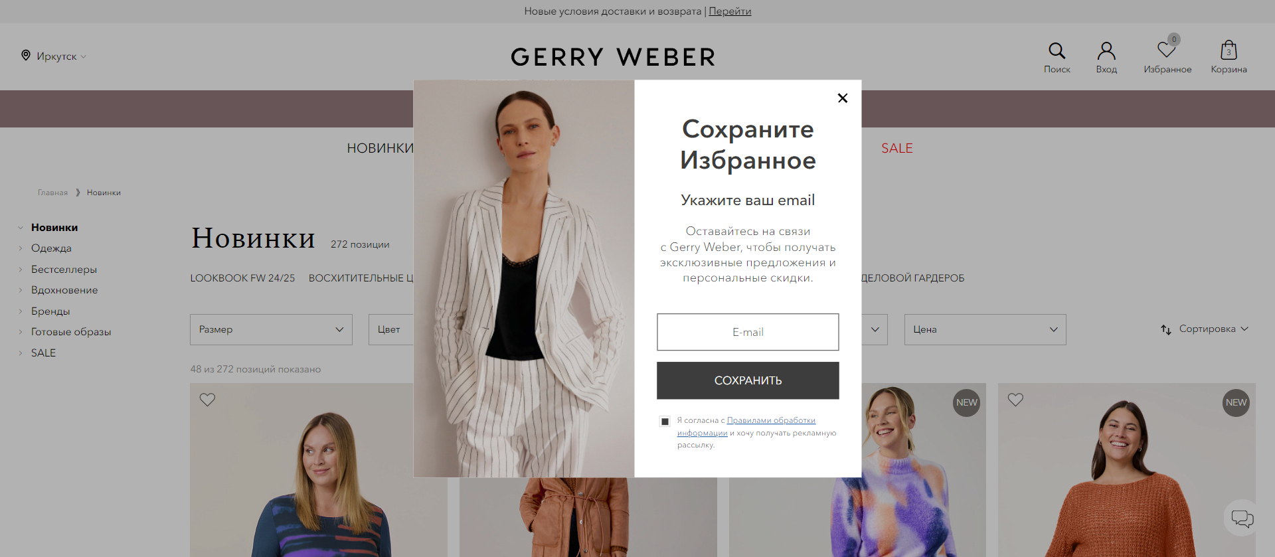Image resolution: width=1275 pixels, height=557 pixels.
Task: Toggle the consent checkbox for рассылку
Action: pyautogui.click(x=665, y=421)
